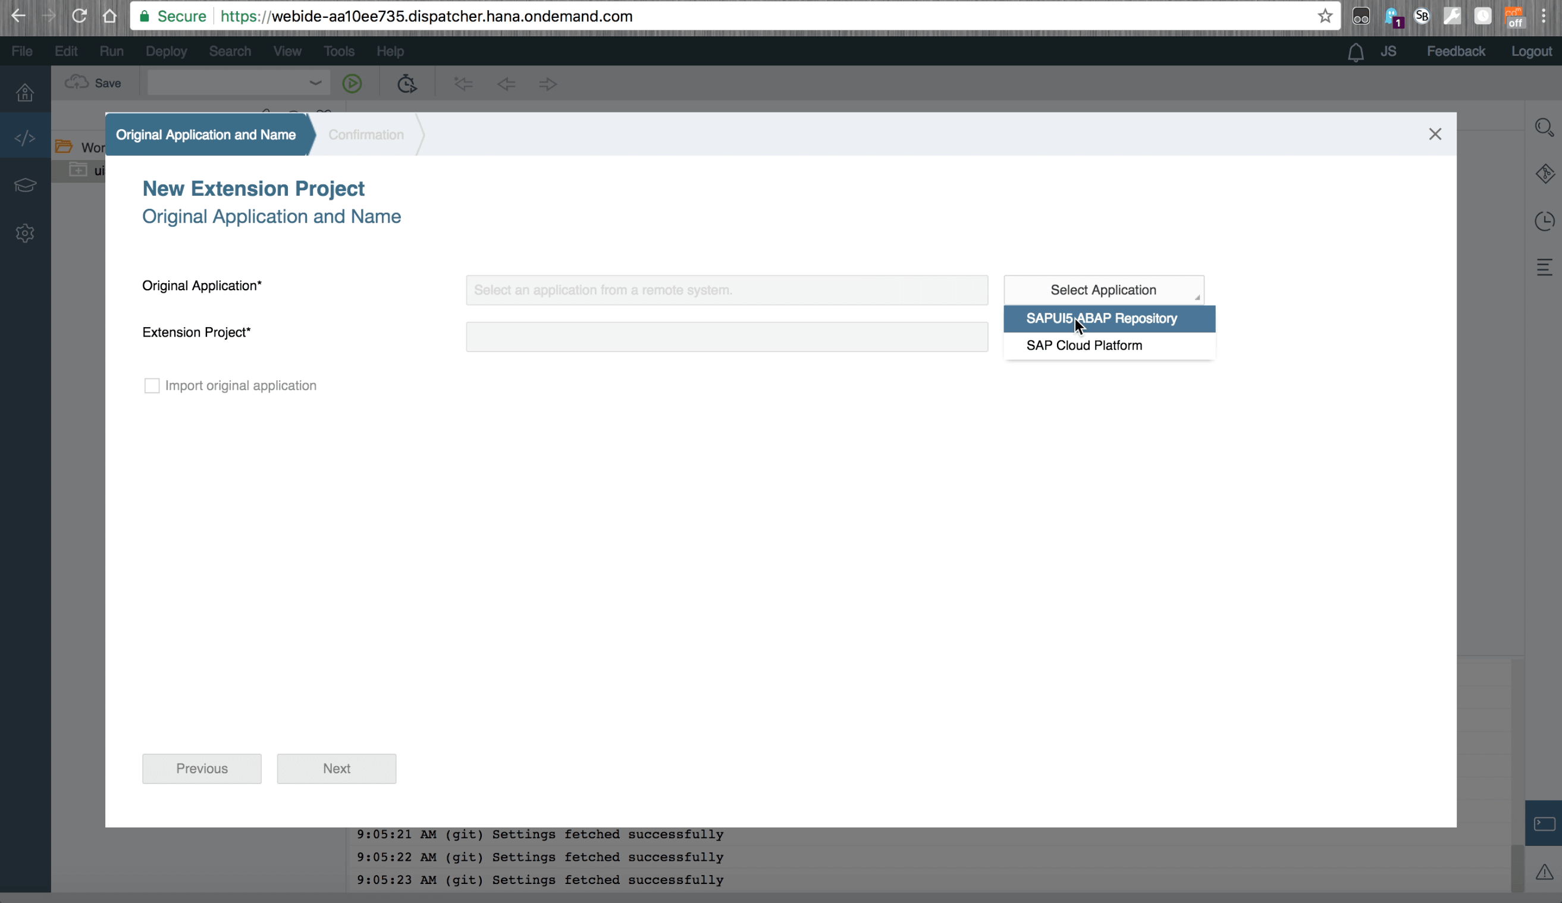Open the Git history clock icon
1562x903 pixels.
point(1544,221)
